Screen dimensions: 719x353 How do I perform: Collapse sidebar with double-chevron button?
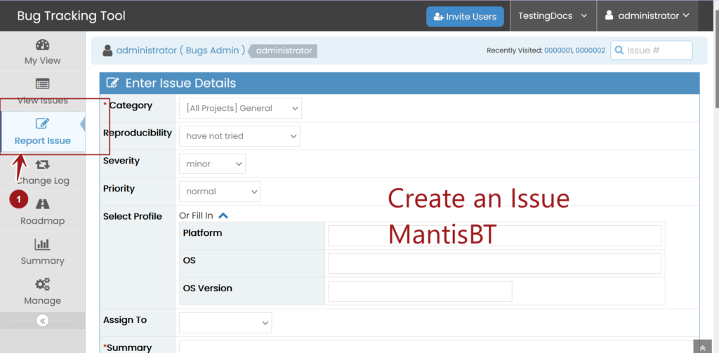(42, 321)
